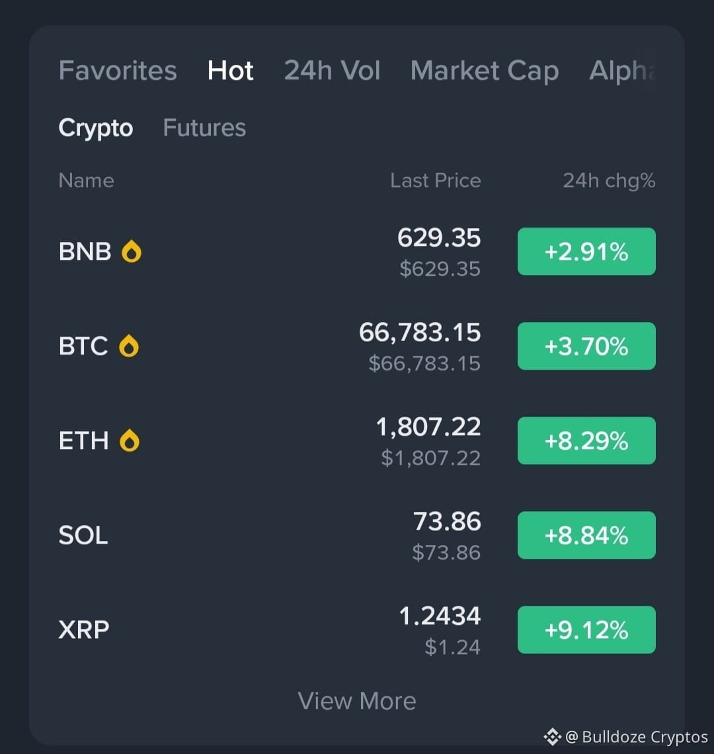This screenshot has width=714, height=754.
Task: Tap the flame icon next to ETH
Action: pos(130,440)
